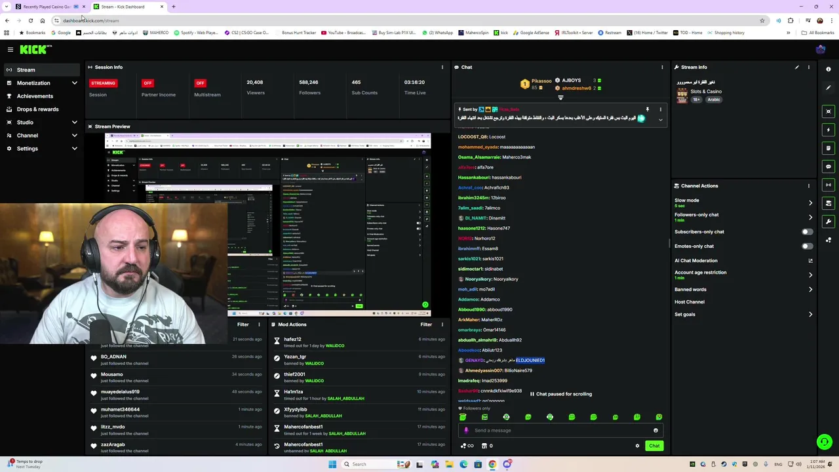The width and height of the screenshot is (839, 472).
Task: Open Channel Actions three-dot menu
Action: [808, 186]
